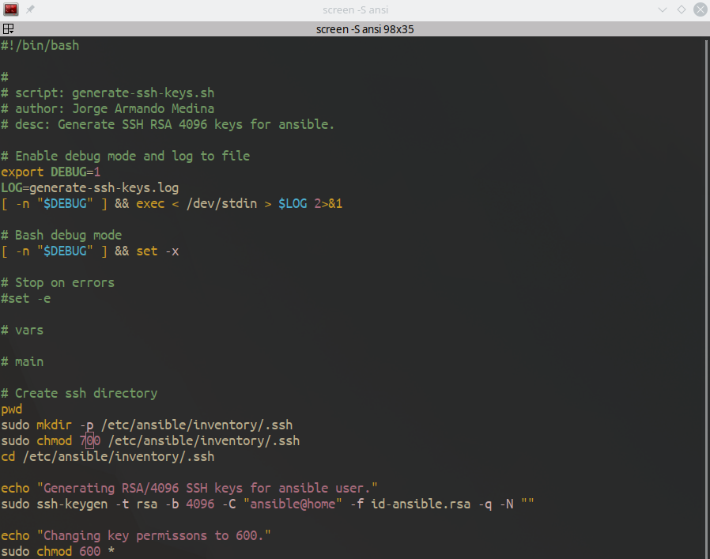Image resolution: width=710 pixels, height=559 pixels.
Task: Click the red Terminator application icon in the title bar
Action: click(9, 9)
